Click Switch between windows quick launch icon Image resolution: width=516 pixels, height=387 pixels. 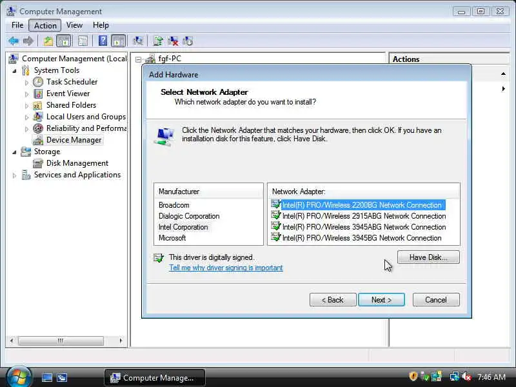pyautogui.click(x=62, y=377)
